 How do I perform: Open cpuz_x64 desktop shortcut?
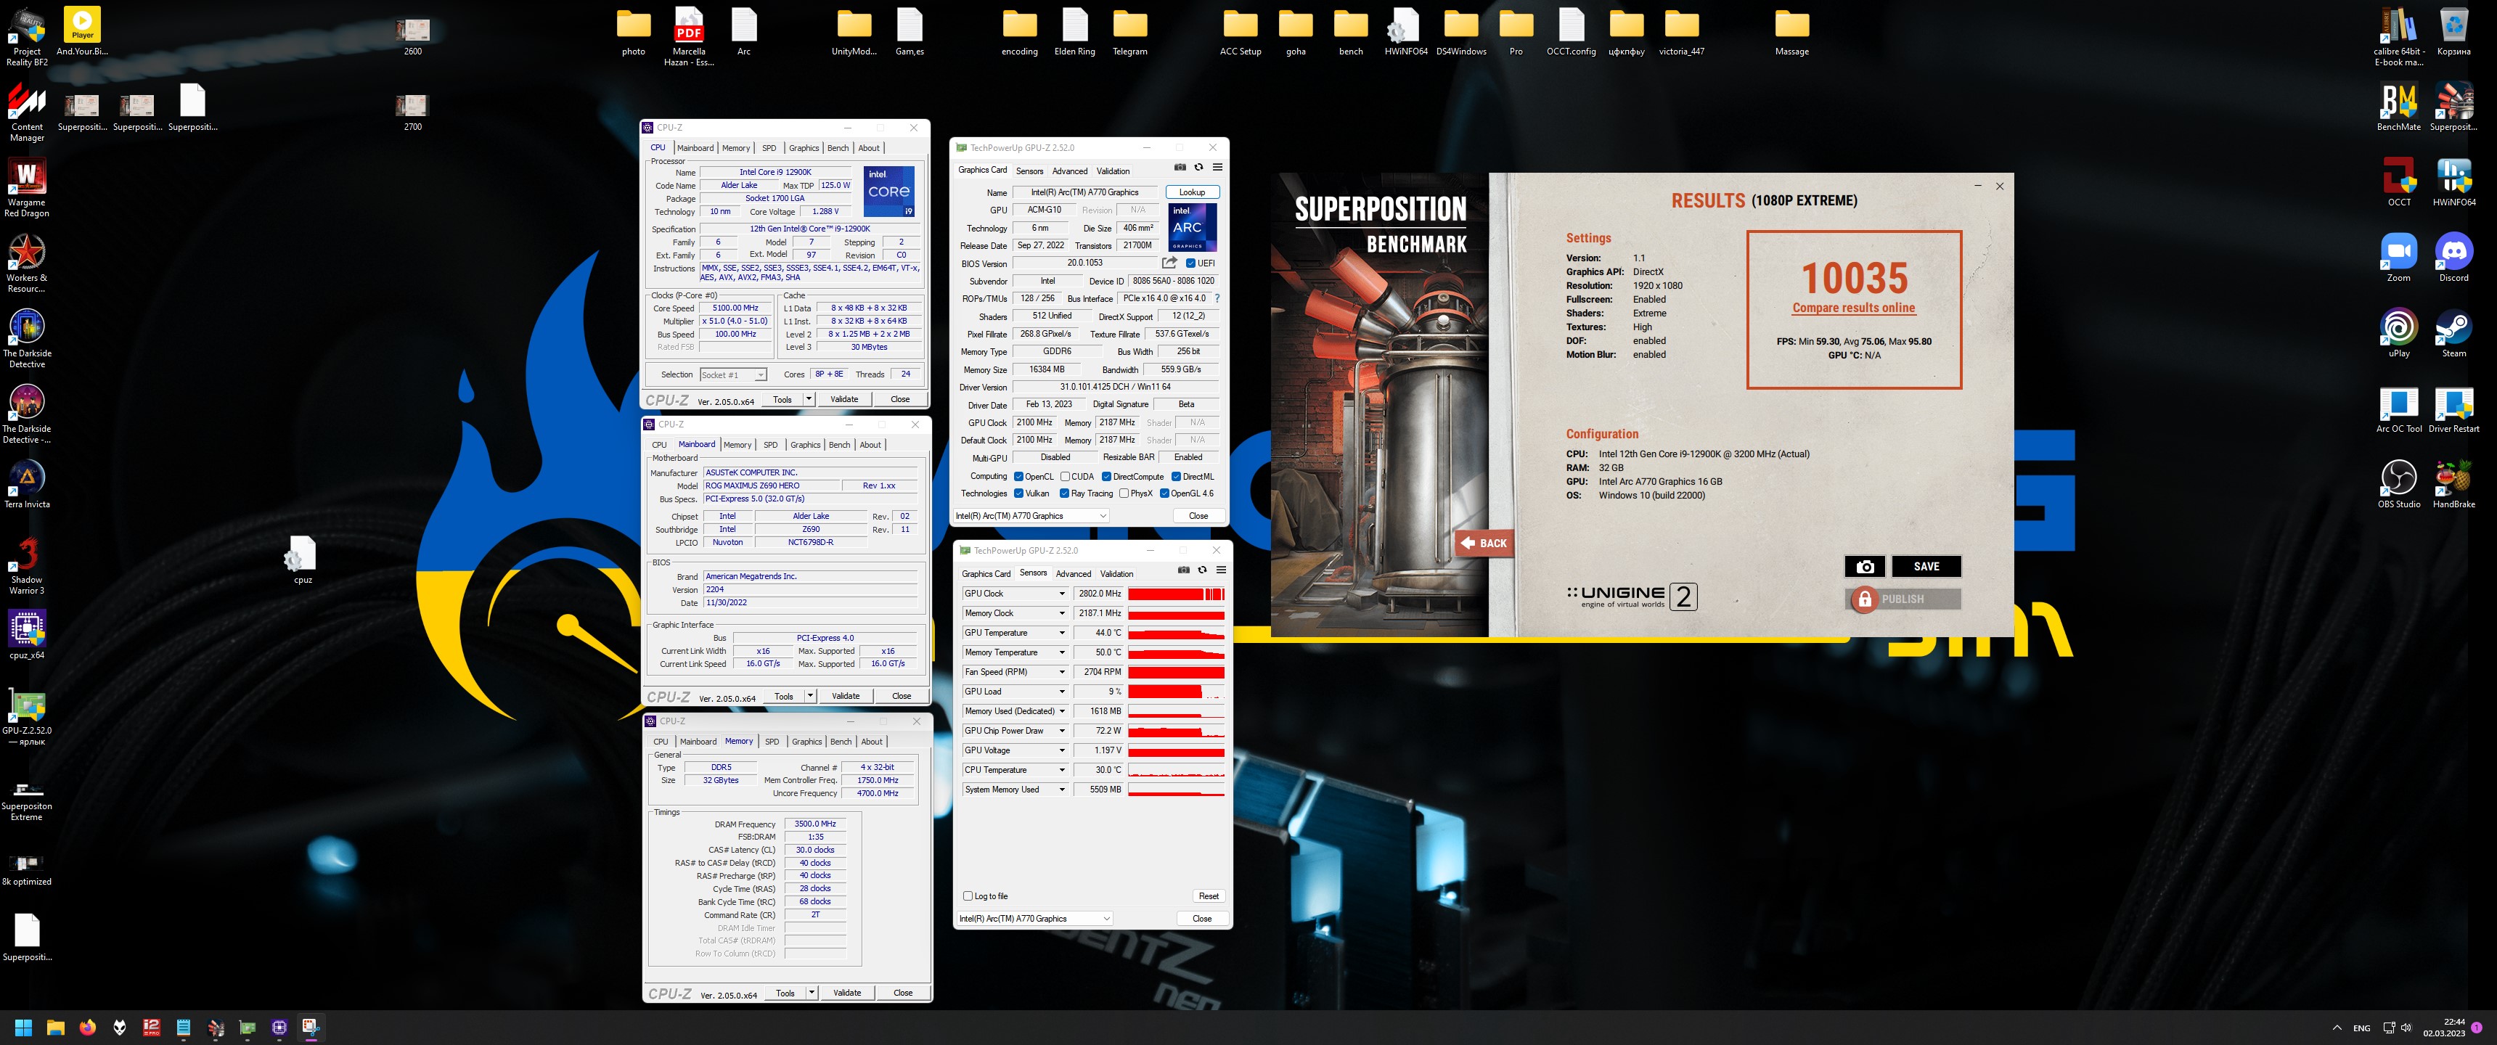[26, 635]
